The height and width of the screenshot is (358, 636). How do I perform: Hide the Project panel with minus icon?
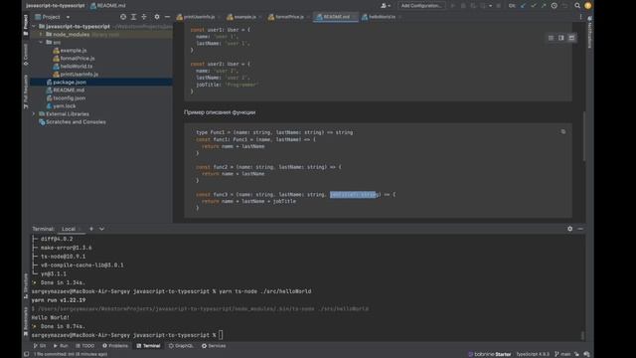click(167, 17)
